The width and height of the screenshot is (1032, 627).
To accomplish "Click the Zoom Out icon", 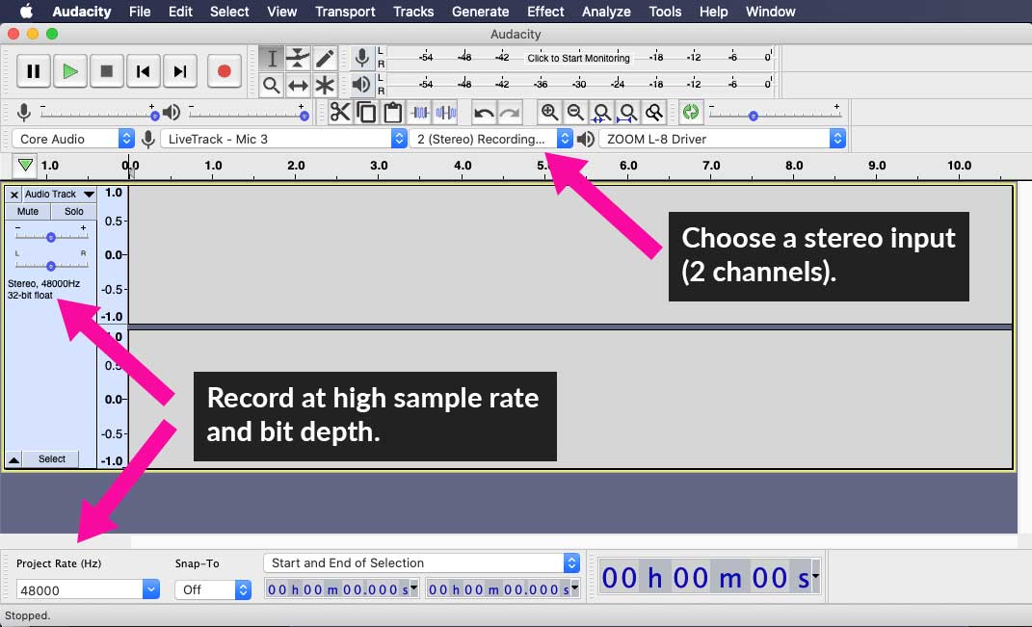I will (575, 113).
